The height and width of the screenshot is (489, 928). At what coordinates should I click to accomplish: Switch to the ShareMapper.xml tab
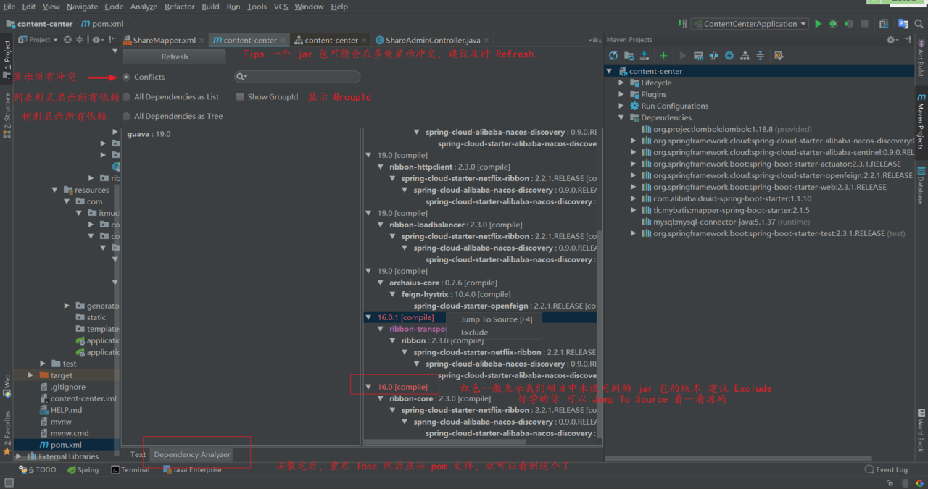[164, 40]
